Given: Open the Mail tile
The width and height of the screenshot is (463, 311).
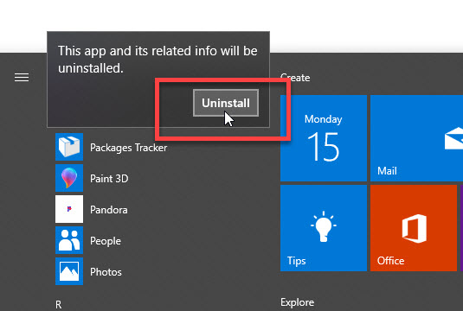Looking at the screenshot, I should (x=416, y=138).
